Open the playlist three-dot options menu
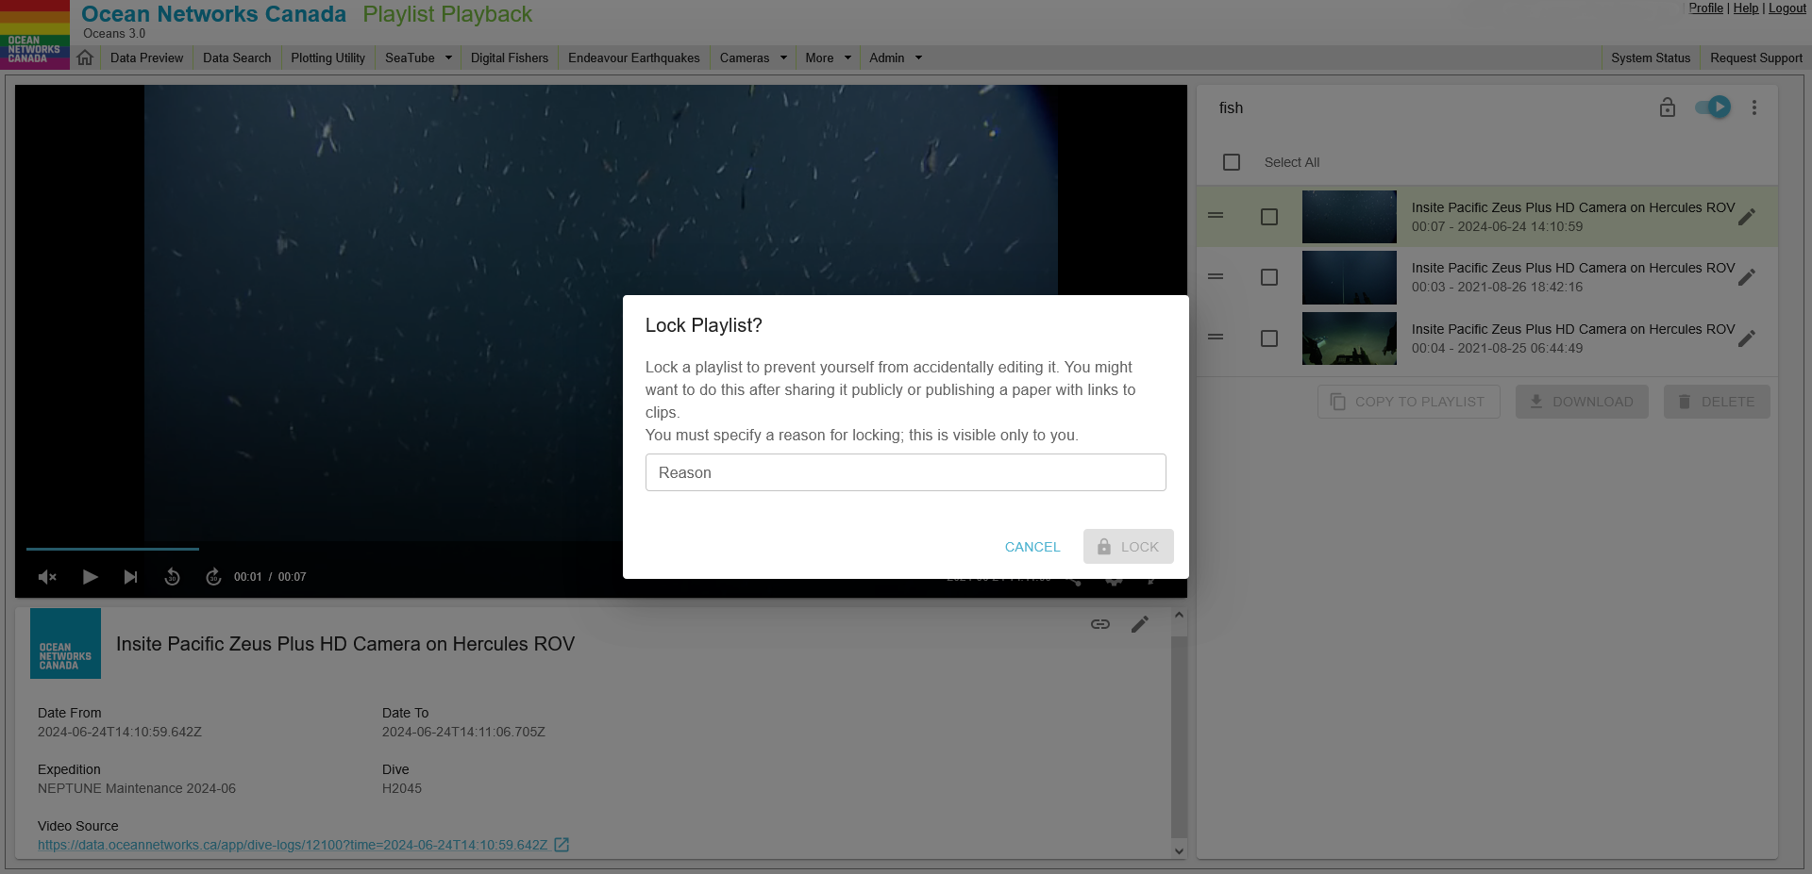Viewport: 1812px width, 874px height. 1754,107
